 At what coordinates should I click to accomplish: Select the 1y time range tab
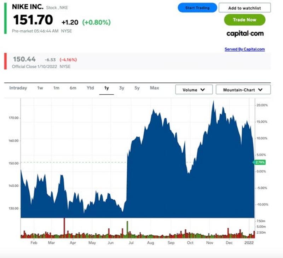(x=106, y=88)
